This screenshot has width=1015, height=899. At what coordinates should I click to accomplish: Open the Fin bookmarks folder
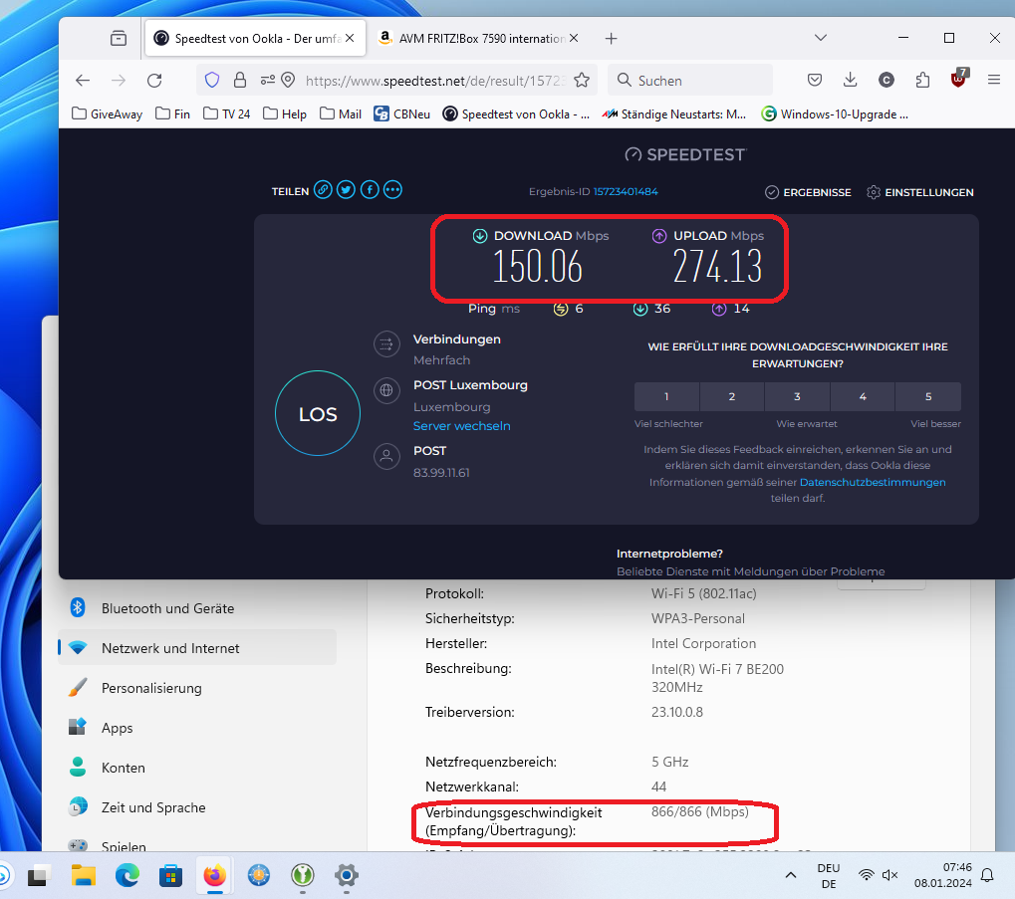click(173, 113)
